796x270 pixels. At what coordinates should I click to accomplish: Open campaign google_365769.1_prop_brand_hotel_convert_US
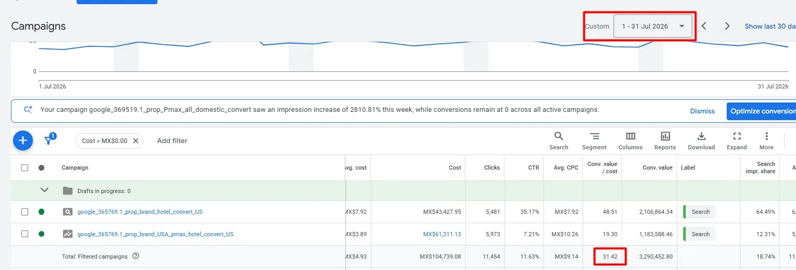tap(140, 212)
